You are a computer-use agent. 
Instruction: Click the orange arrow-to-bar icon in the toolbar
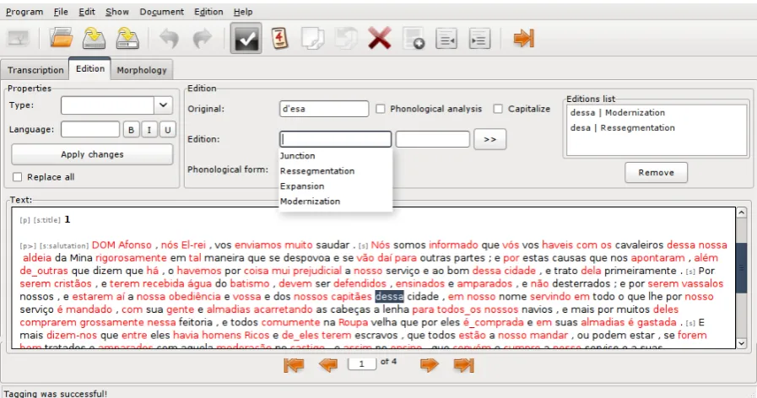524,38
